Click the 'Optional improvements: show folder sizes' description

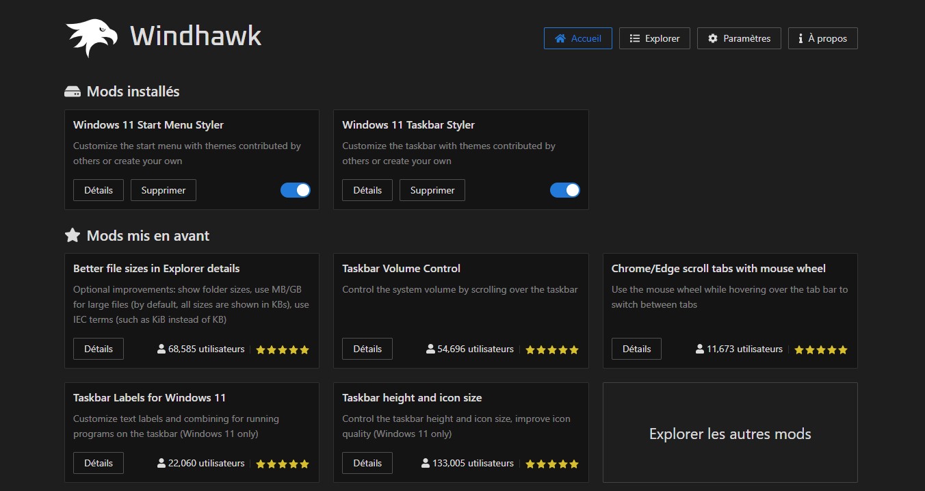[192, 304]
